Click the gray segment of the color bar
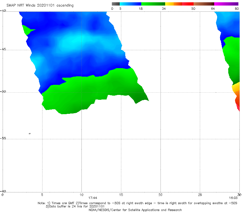The image size is (242, 212). (115, 4)
